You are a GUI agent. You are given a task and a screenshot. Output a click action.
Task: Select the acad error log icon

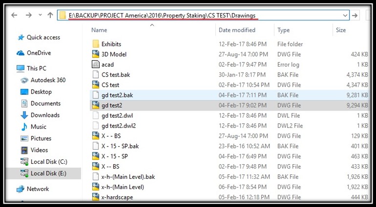96,64
